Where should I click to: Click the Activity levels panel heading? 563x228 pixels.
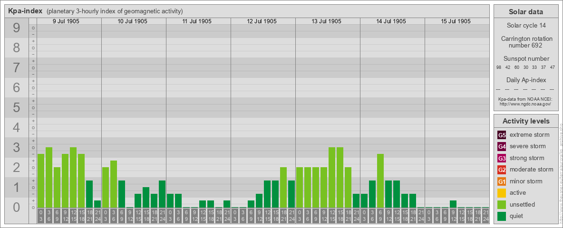526,121
